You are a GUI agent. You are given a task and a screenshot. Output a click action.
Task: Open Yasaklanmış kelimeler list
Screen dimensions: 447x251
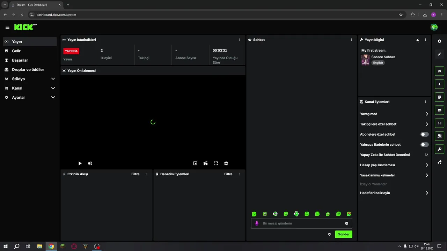tap(394, 175)
